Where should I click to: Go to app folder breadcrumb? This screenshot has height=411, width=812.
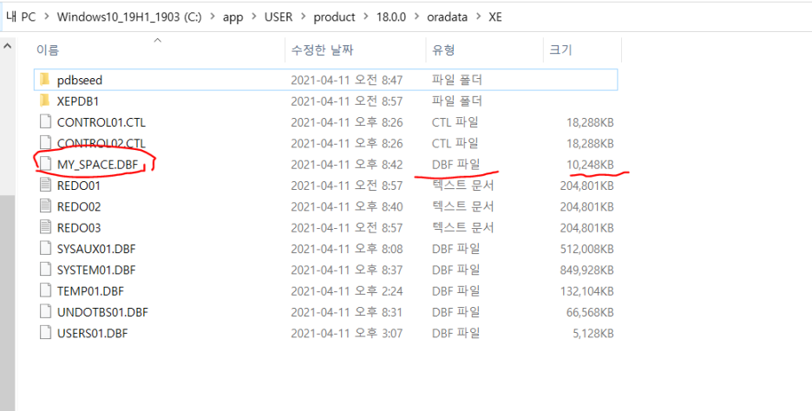click(x=233, y=16)
